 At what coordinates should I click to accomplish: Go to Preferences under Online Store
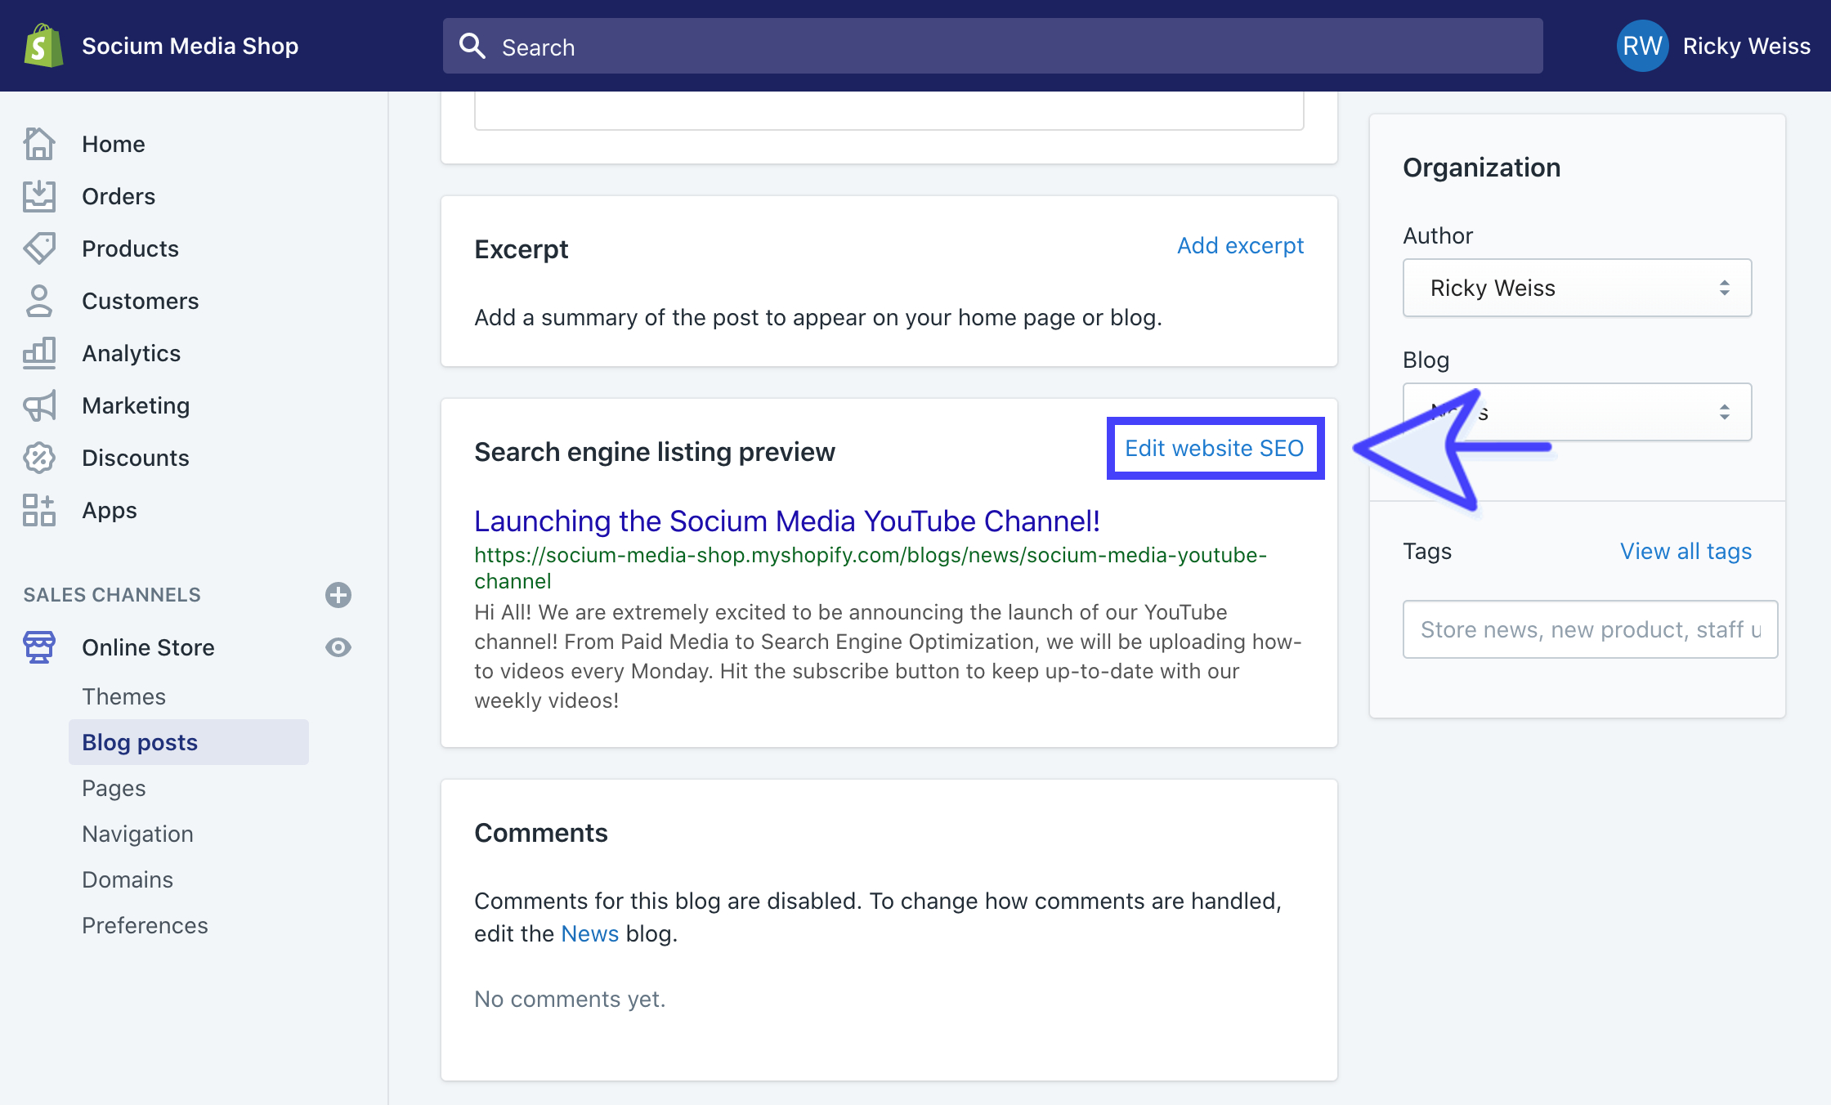pos(145,925)
